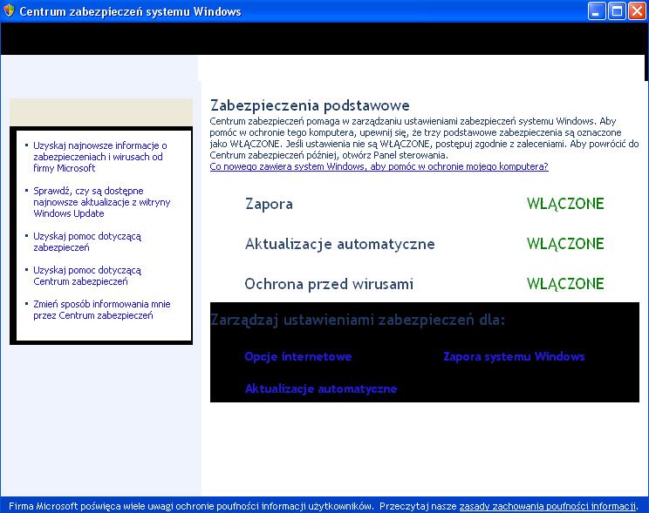The width and height of the screenshot is (649, 513).
Task: Open Aktualizacje automatyczne settings link in lower panel
Action: [321, 388]
